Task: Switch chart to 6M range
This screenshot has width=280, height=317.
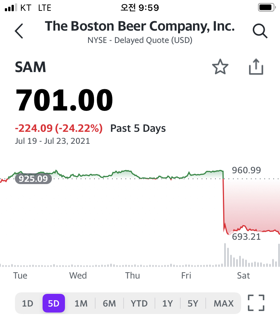Action: tap(109, 303)
